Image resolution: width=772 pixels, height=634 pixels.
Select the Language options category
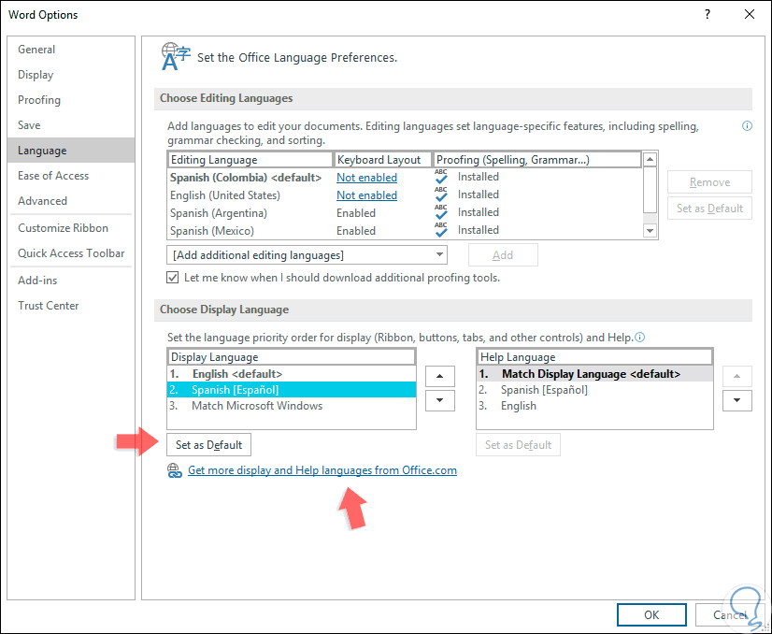71,151
